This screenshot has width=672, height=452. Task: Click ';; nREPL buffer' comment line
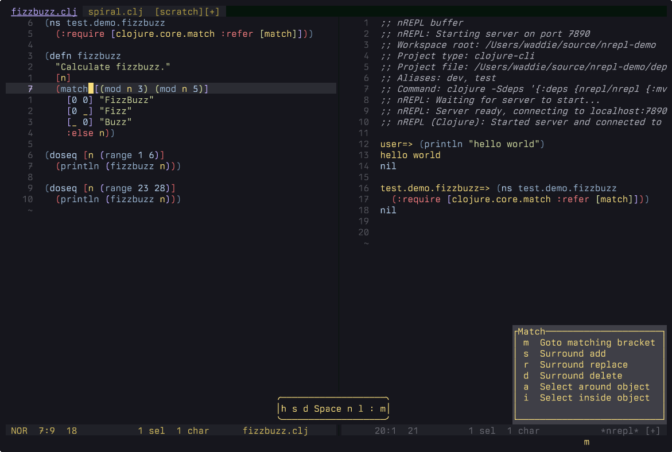coord(422,23)
